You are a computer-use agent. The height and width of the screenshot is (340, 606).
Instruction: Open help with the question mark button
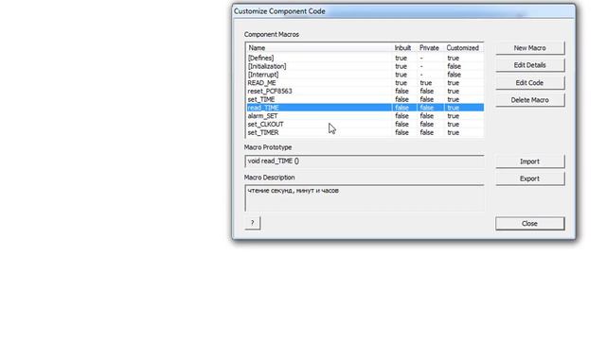253,223
